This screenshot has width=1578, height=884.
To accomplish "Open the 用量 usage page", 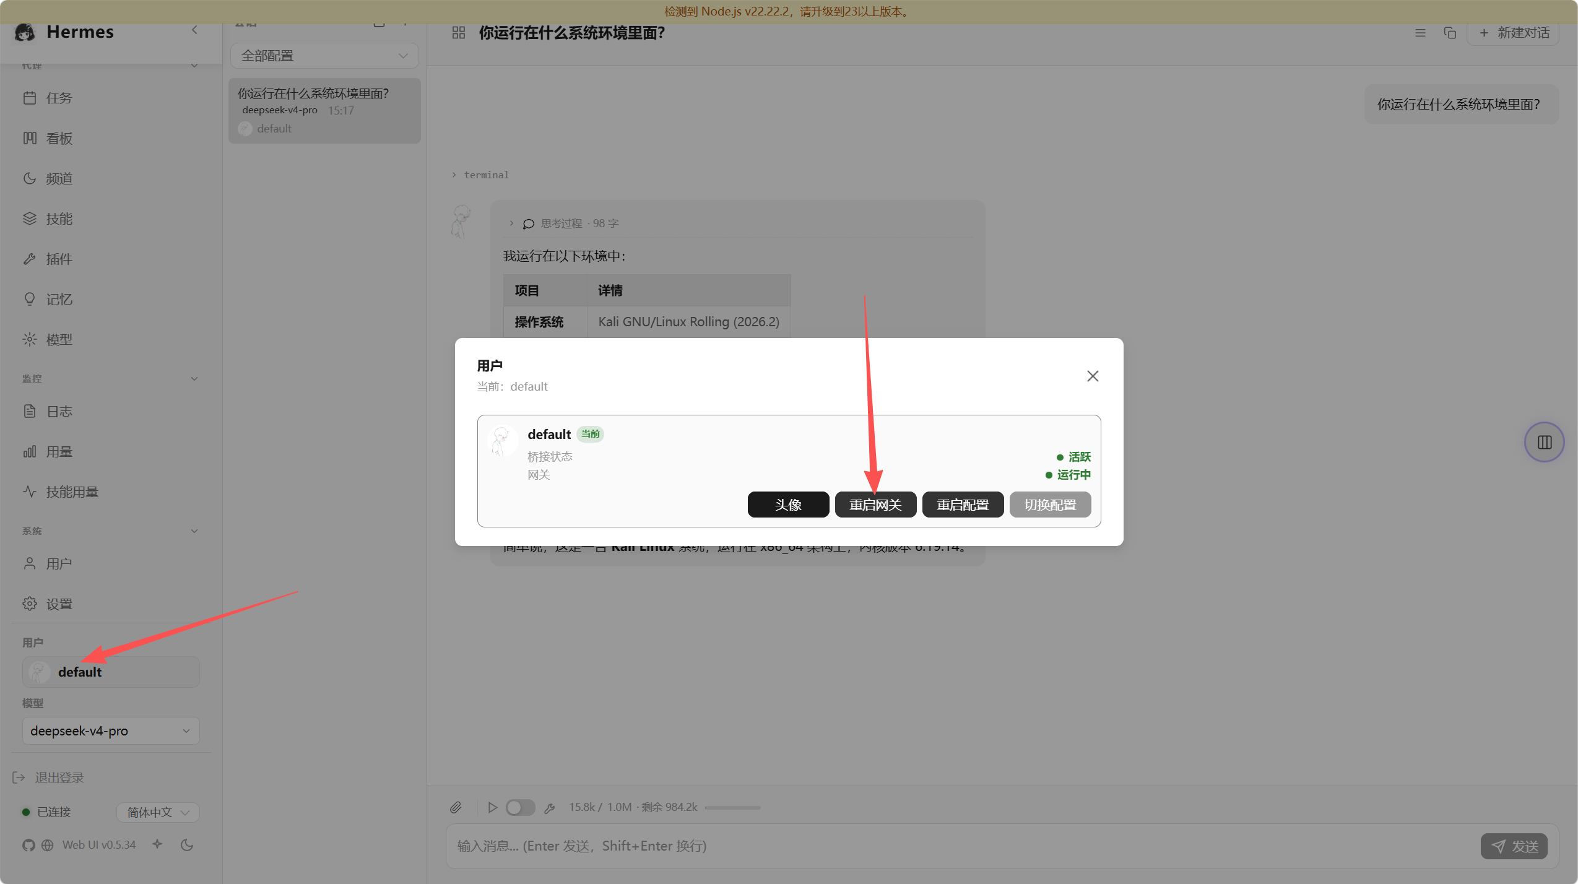I will (x=111, y=451).
